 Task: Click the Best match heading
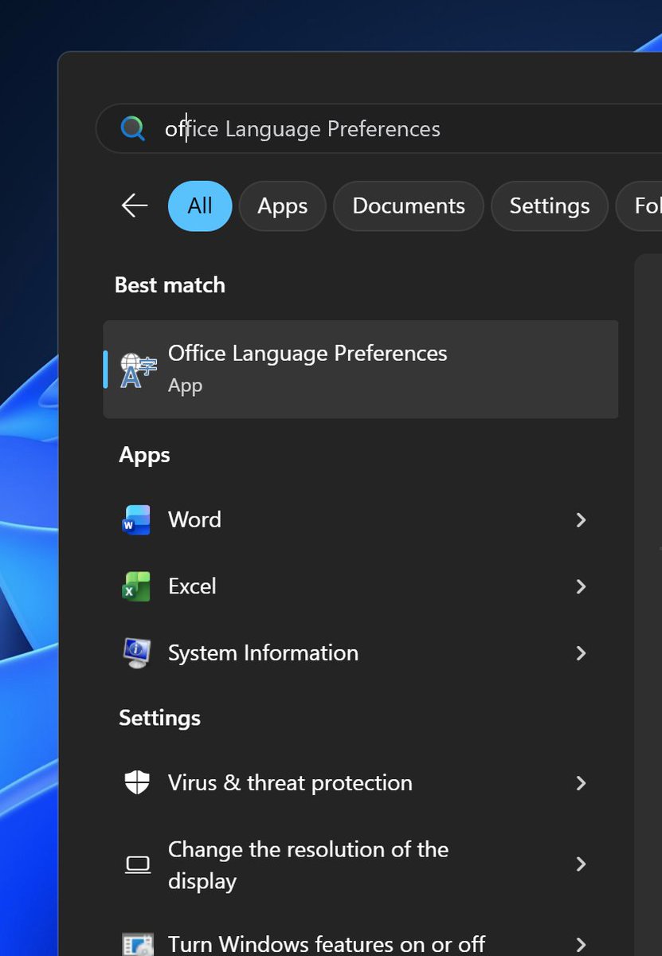point(170,285)
